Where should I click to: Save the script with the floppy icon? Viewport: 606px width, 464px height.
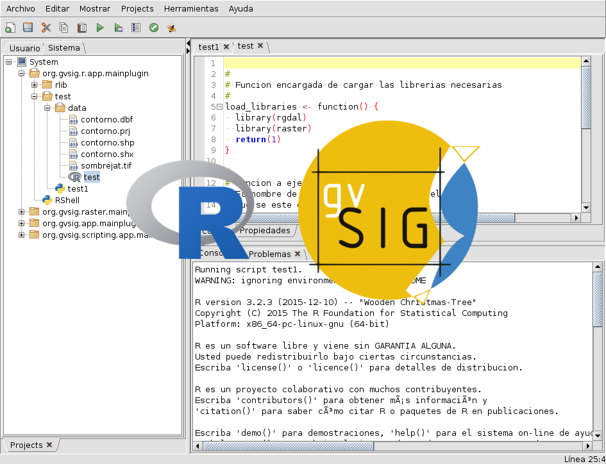tap(28, 28)
